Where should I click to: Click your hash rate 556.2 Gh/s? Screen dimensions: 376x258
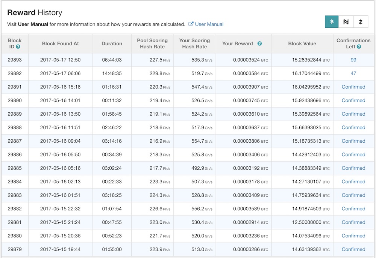[202, 209]
